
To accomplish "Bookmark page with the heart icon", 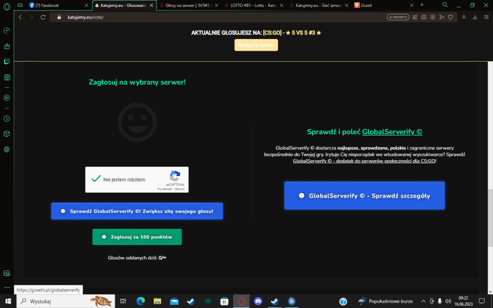I will 451,17.
